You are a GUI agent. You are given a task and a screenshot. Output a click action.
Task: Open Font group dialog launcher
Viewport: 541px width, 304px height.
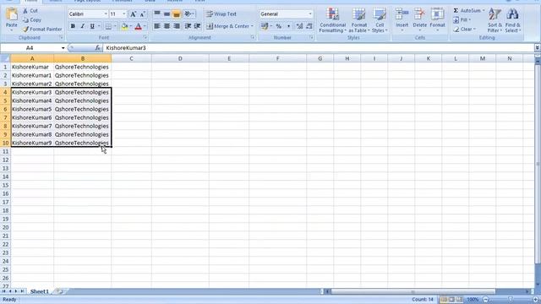145,37
